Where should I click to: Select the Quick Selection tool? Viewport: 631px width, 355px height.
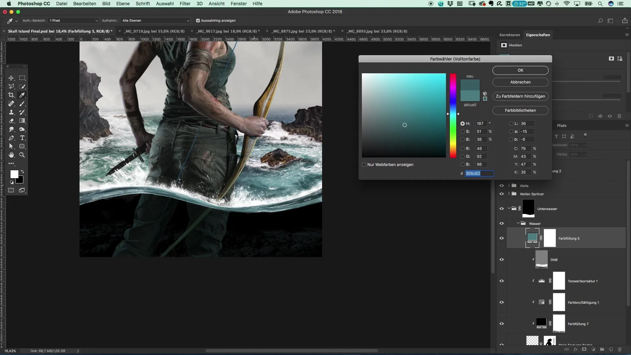point(22,86)
